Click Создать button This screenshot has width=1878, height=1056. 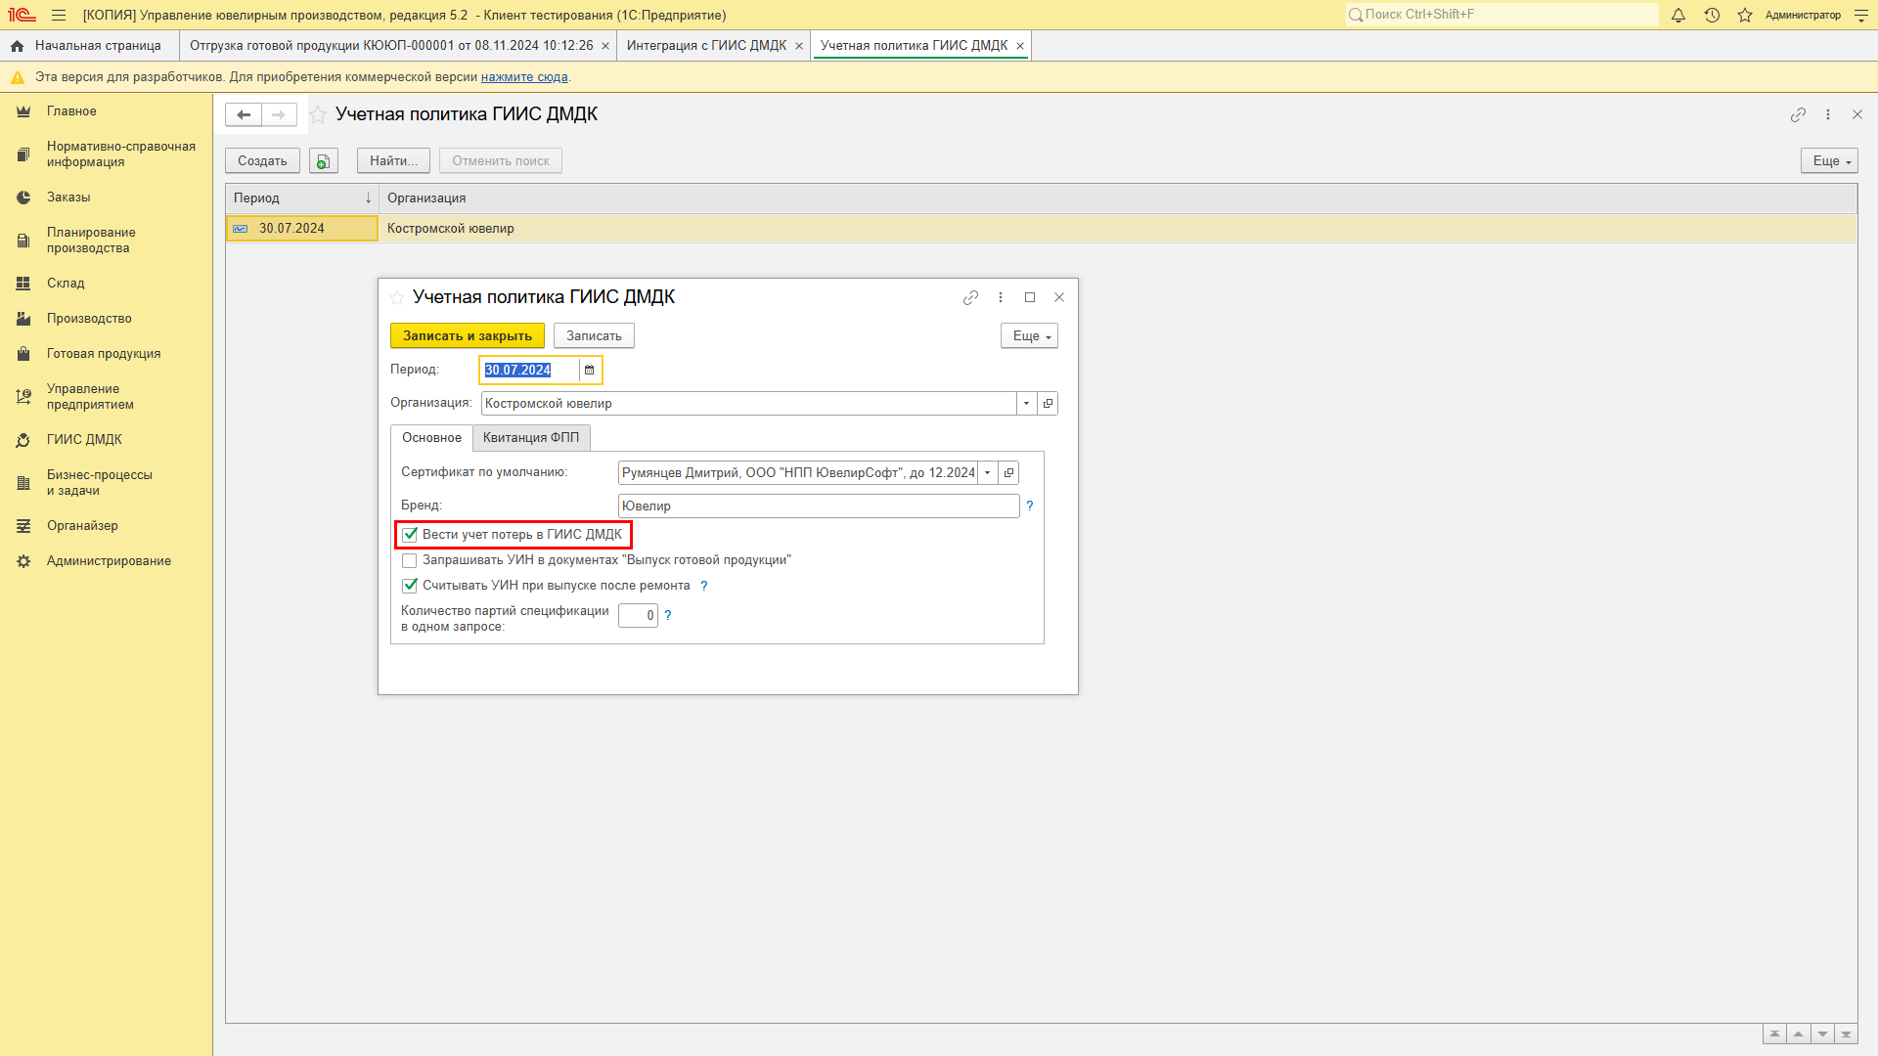point(262,161)
